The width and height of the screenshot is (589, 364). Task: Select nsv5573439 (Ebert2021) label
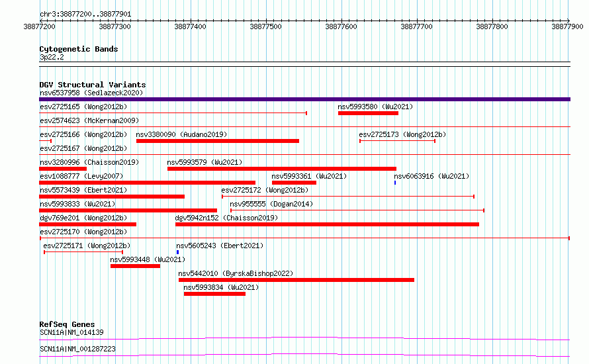83,190
